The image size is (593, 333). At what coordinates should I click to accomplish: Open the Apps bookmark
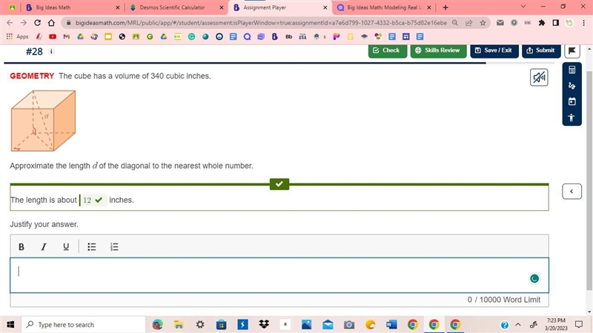click(17, 36)
